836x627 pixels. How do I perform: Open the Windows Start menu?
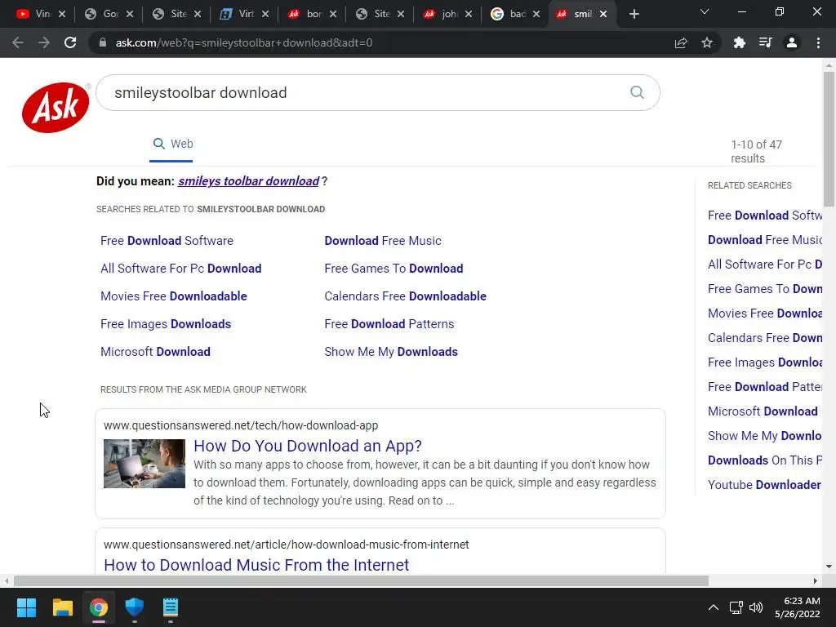click(x=26, y=607)
